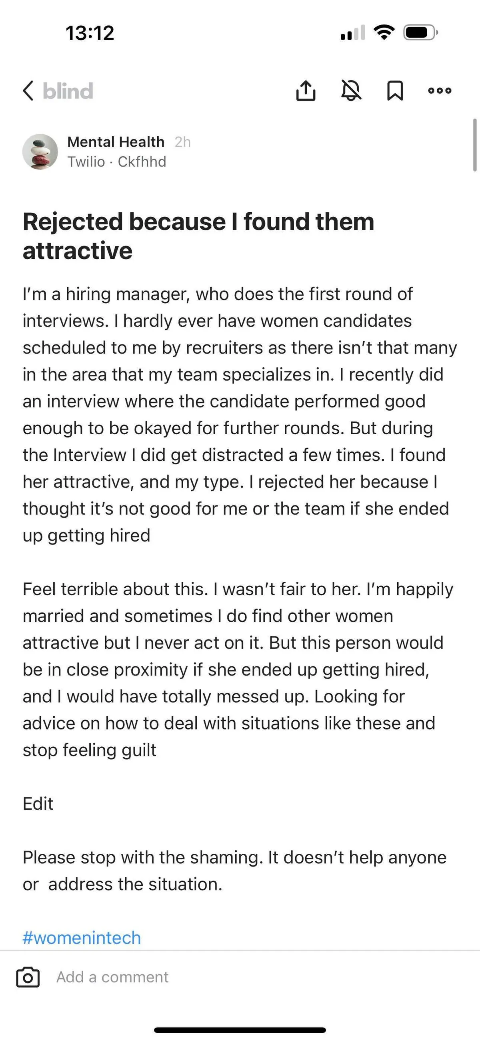Open the three-dot more options menu
The image size is (480, 1042).
pyautogui.click(x=440, y=91)
